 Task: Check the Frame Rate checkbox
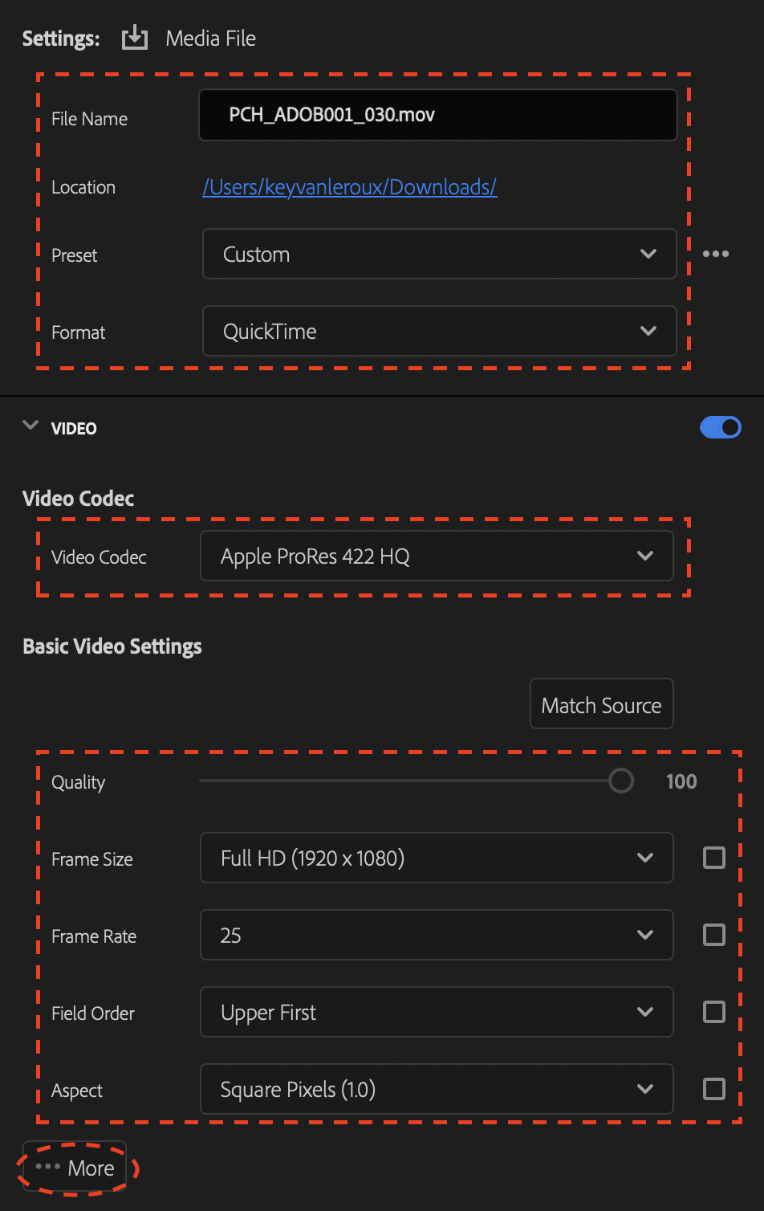point(713,935)
